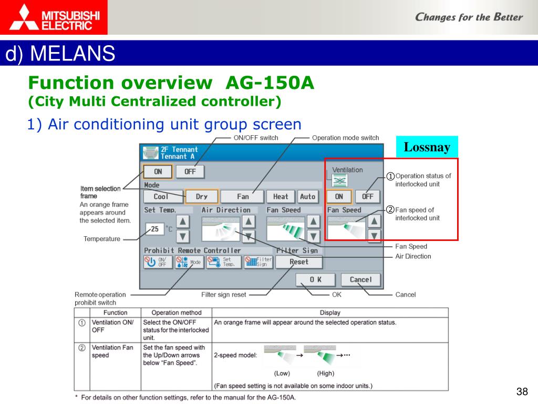
Task: Click 'Prohibit Remote Controller' label
Action: 192,250
